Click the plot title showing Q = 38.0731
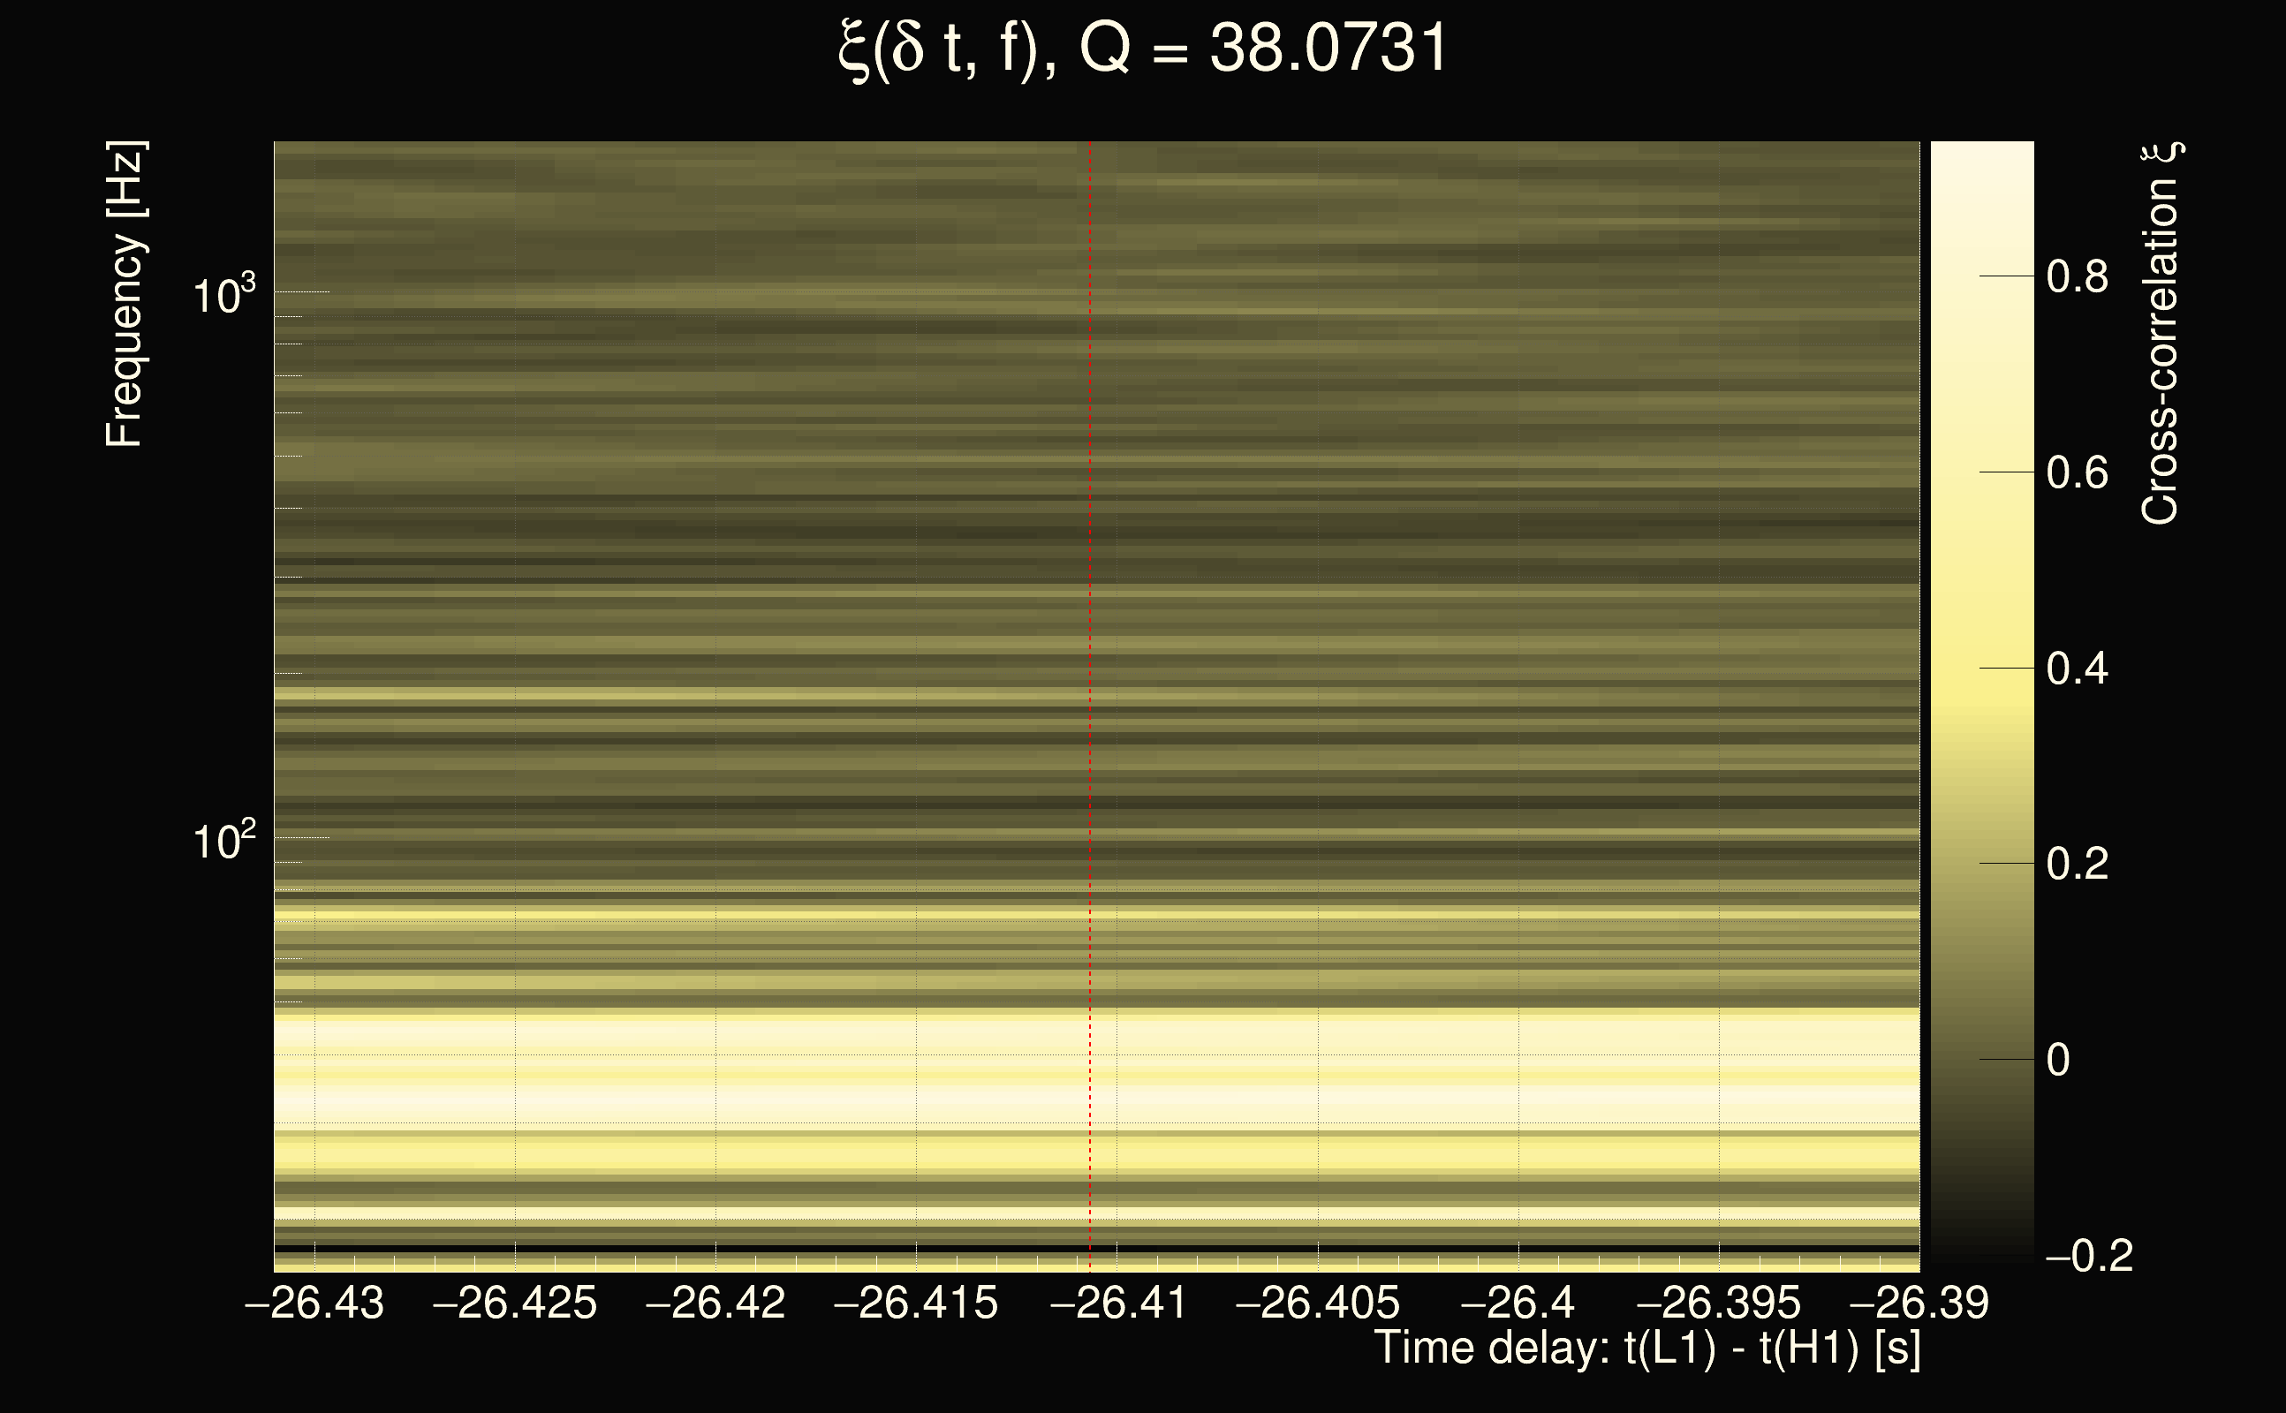The width and height of the screenshot is (2286, 1413). pos(1142,49)
